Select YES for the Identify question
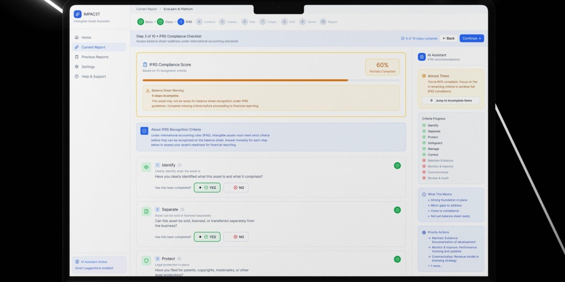This screenshot has height=282, width=565. [x=207, y=188]
